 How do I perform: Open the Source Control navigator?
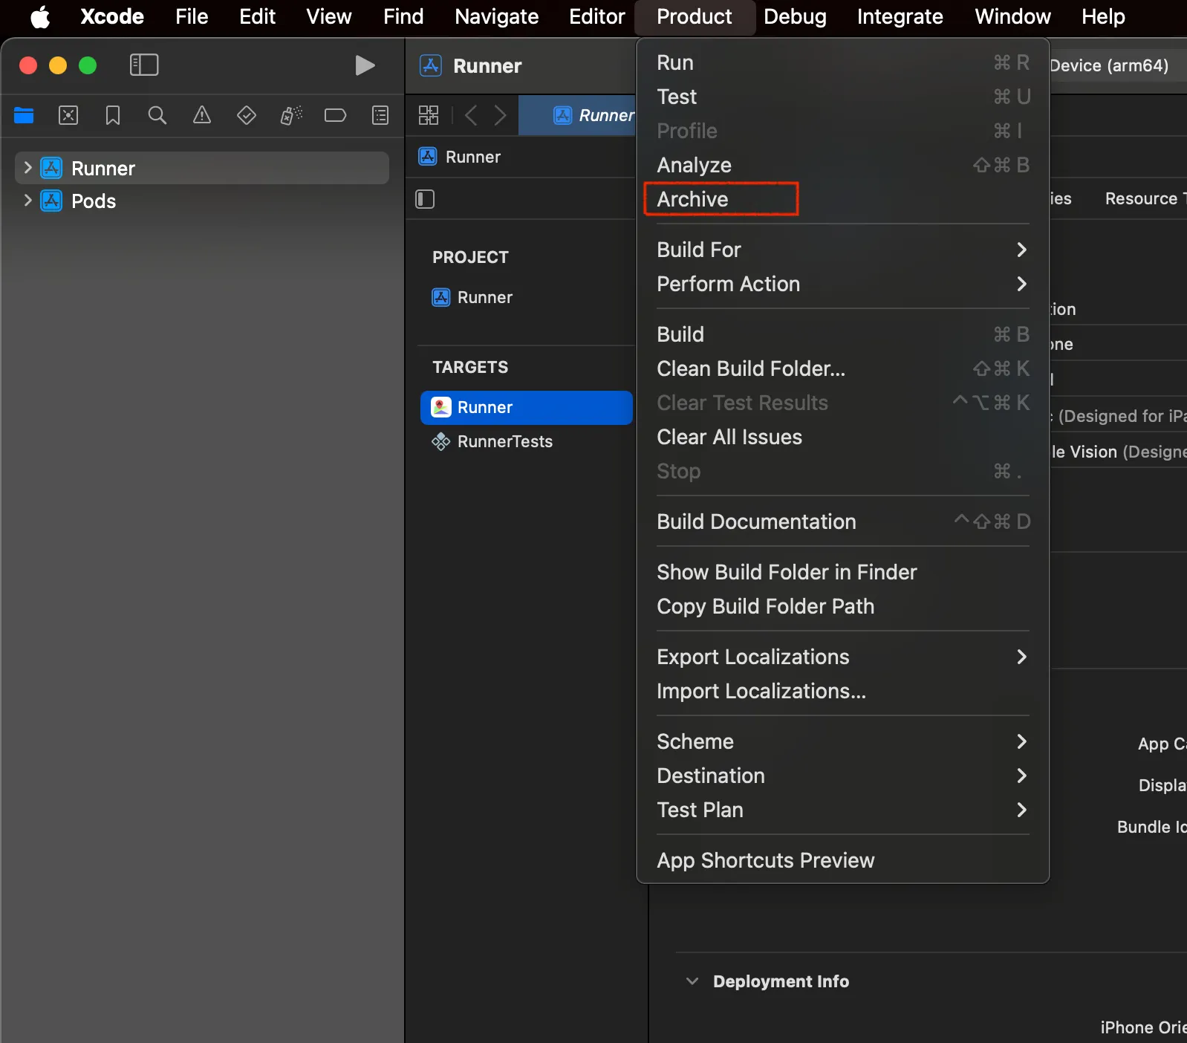tap(68, 115)
